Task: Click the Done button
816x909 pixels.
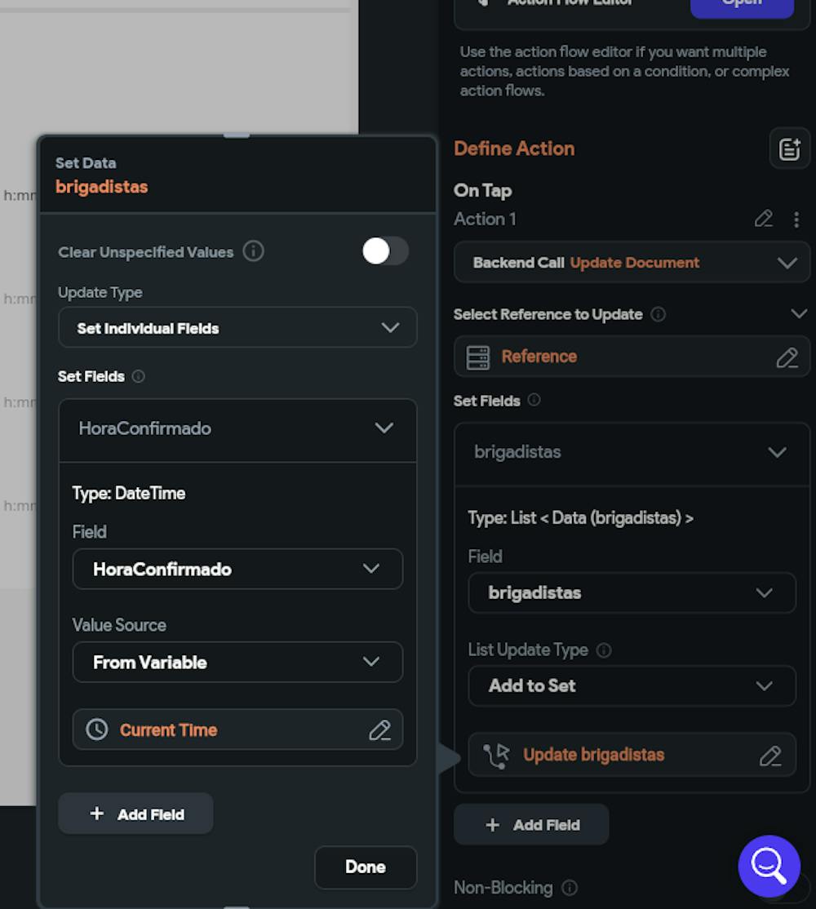Action: point(365,867)
